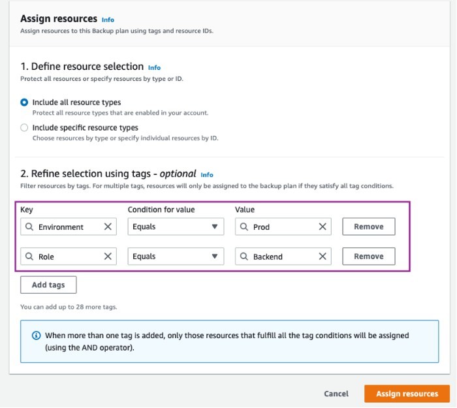Click the 'Key' column label
This screenshot has width=457, height=408.
(x=27, y=210)
